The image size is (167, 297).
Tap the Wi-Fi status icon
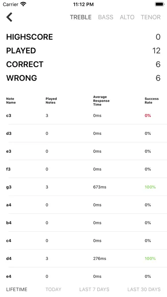[x=23, y=4]
